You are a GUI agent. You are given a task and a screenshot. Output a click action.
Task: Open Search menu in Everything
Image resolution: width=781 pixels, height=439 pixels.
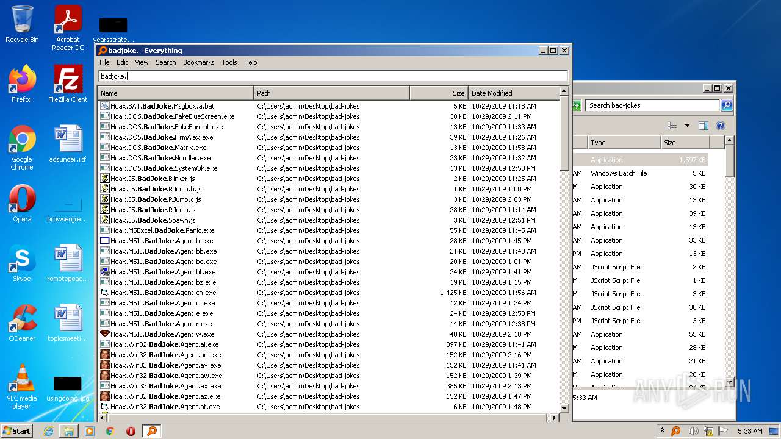coord(165,62)
